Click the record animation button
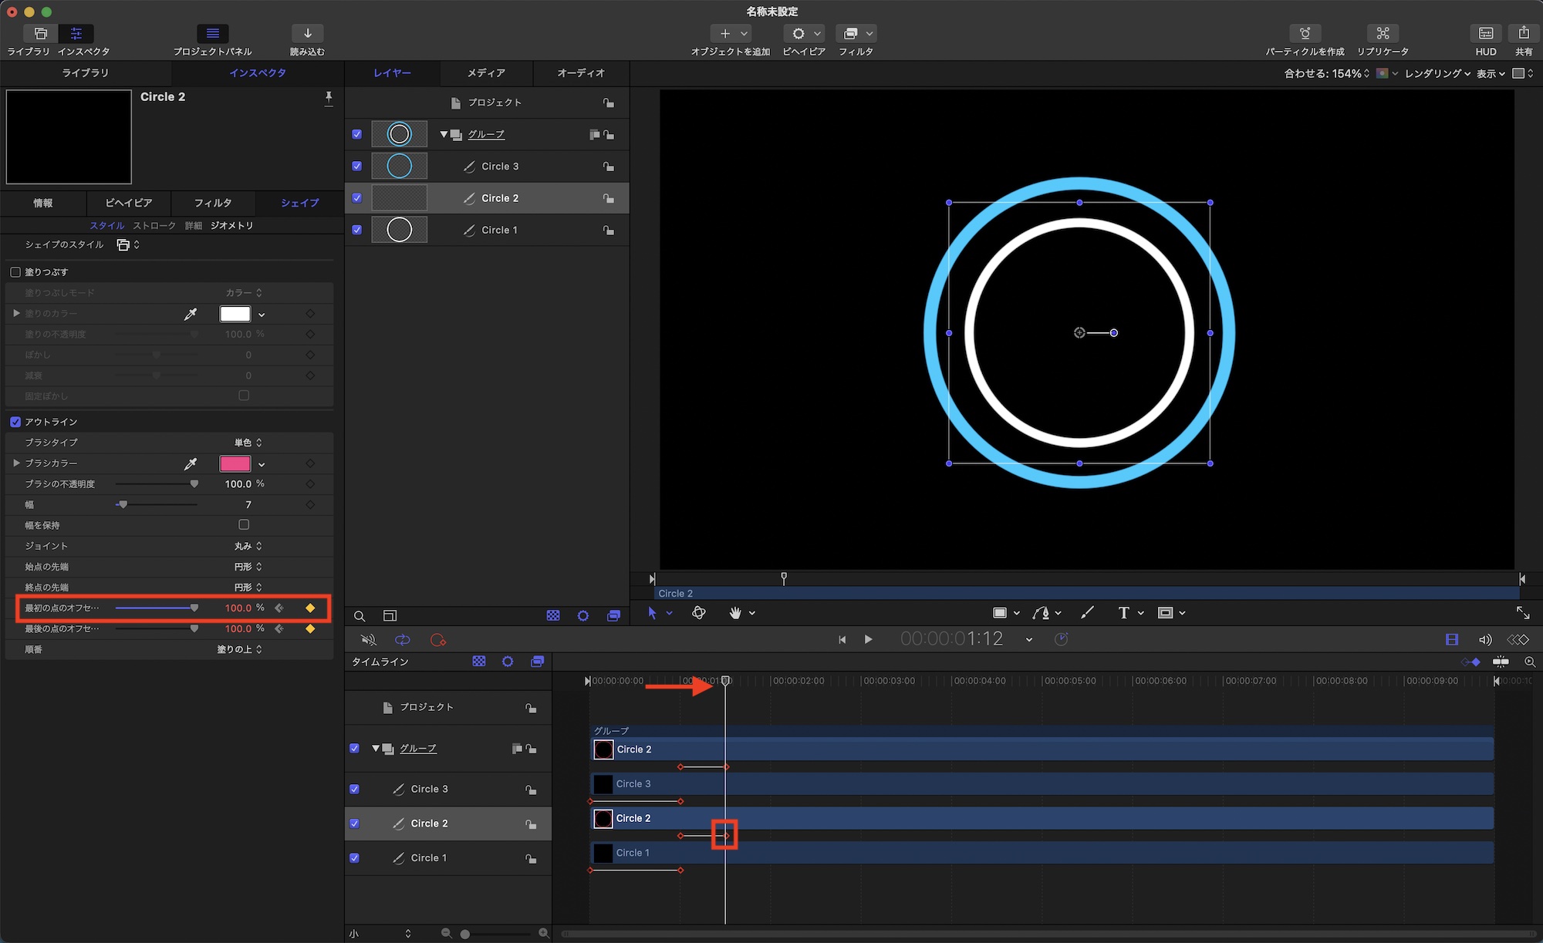 pos(438,640)
